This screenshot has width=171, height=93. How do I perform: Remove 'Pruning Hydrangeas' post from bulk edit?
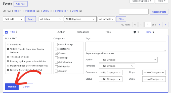[x=8, y=61]
